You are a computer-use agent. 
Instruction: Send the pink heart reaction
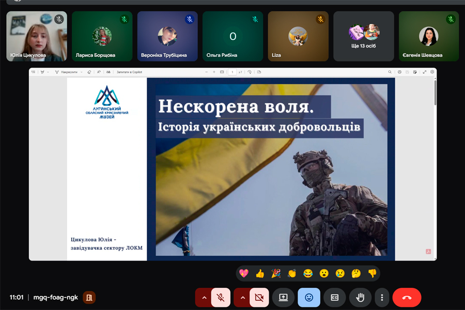click(244, 273)
